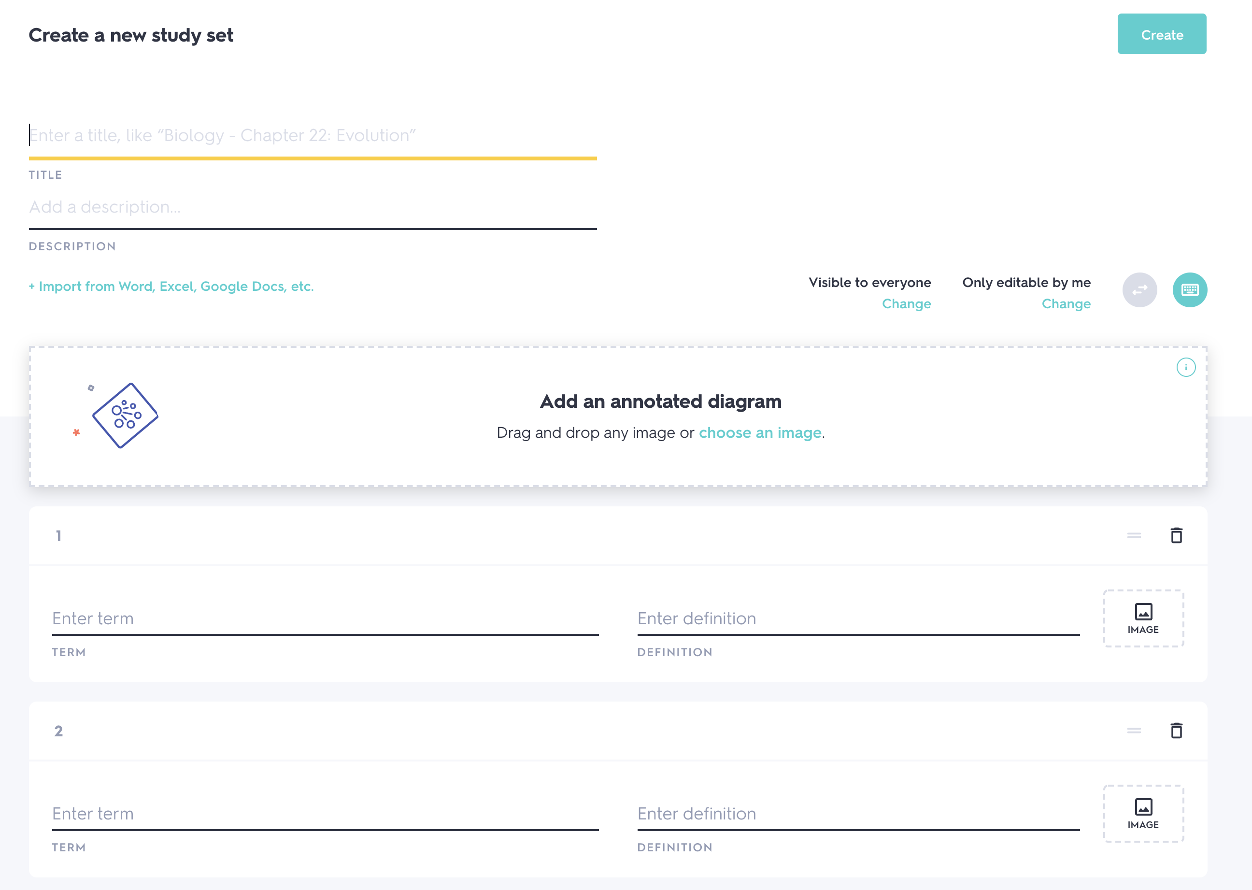Click the description input field
The image size is (1252, 890).
click(x=313, y=207)
